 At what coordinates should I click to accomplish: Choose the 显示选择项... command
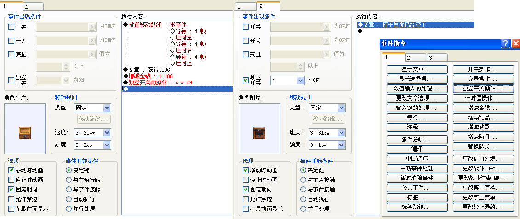pyautogui.click(x=417, y=79)
